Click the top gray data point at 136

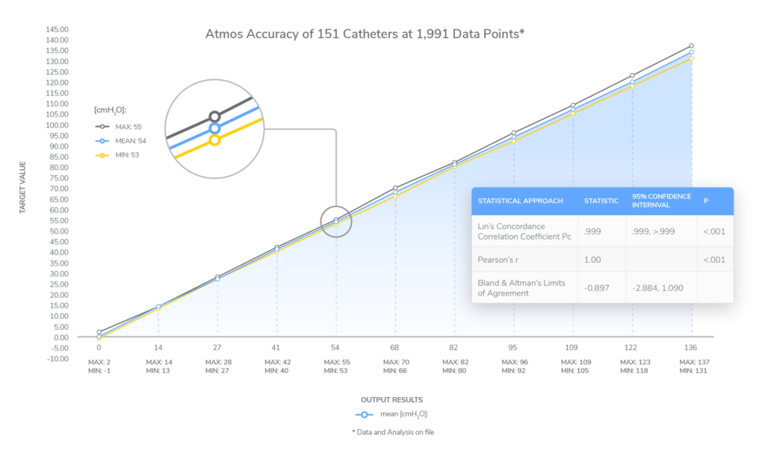[x=691, y=46]
